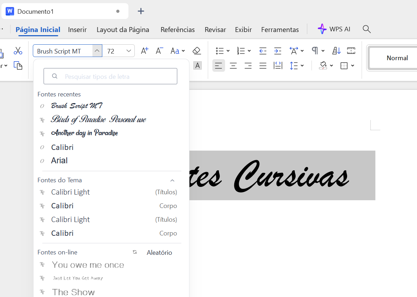Switch to the Inserir tab

[77, 30]
